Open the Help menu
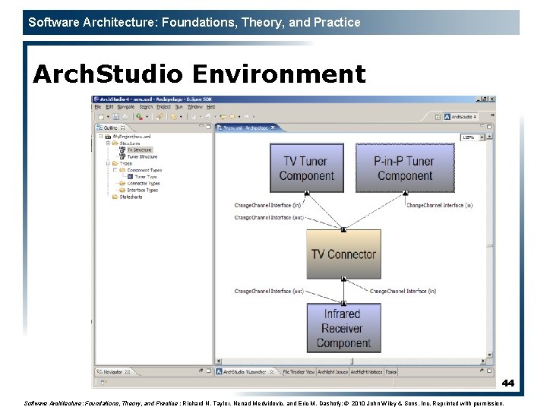 click(210, 107)
